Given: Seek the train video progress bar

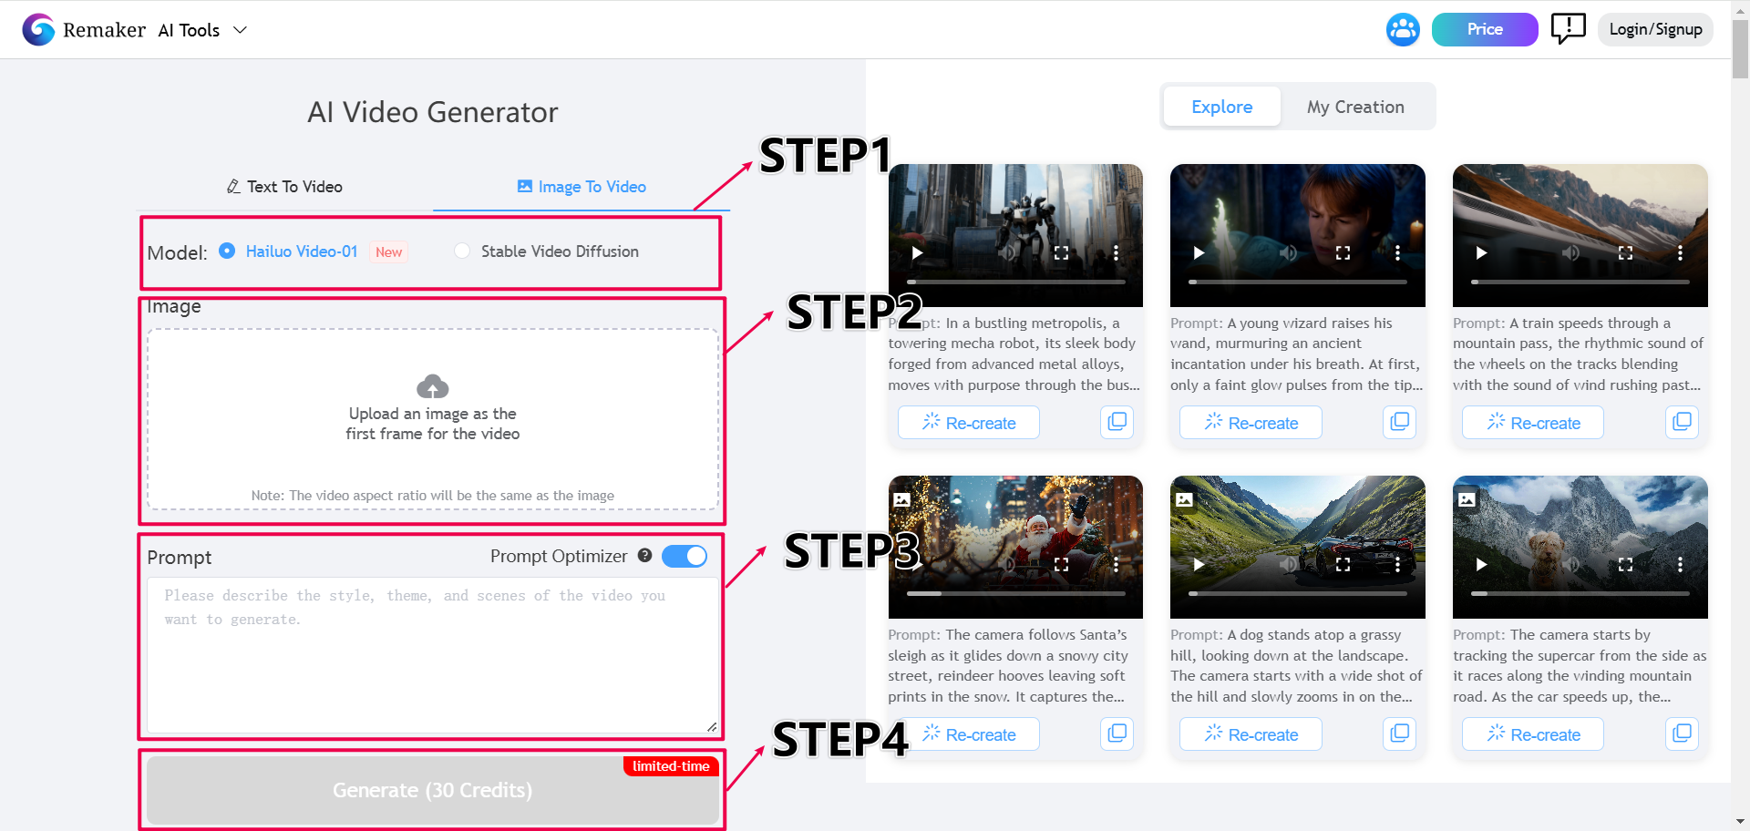Looking at the screenshot, I should coord(1580,282).
